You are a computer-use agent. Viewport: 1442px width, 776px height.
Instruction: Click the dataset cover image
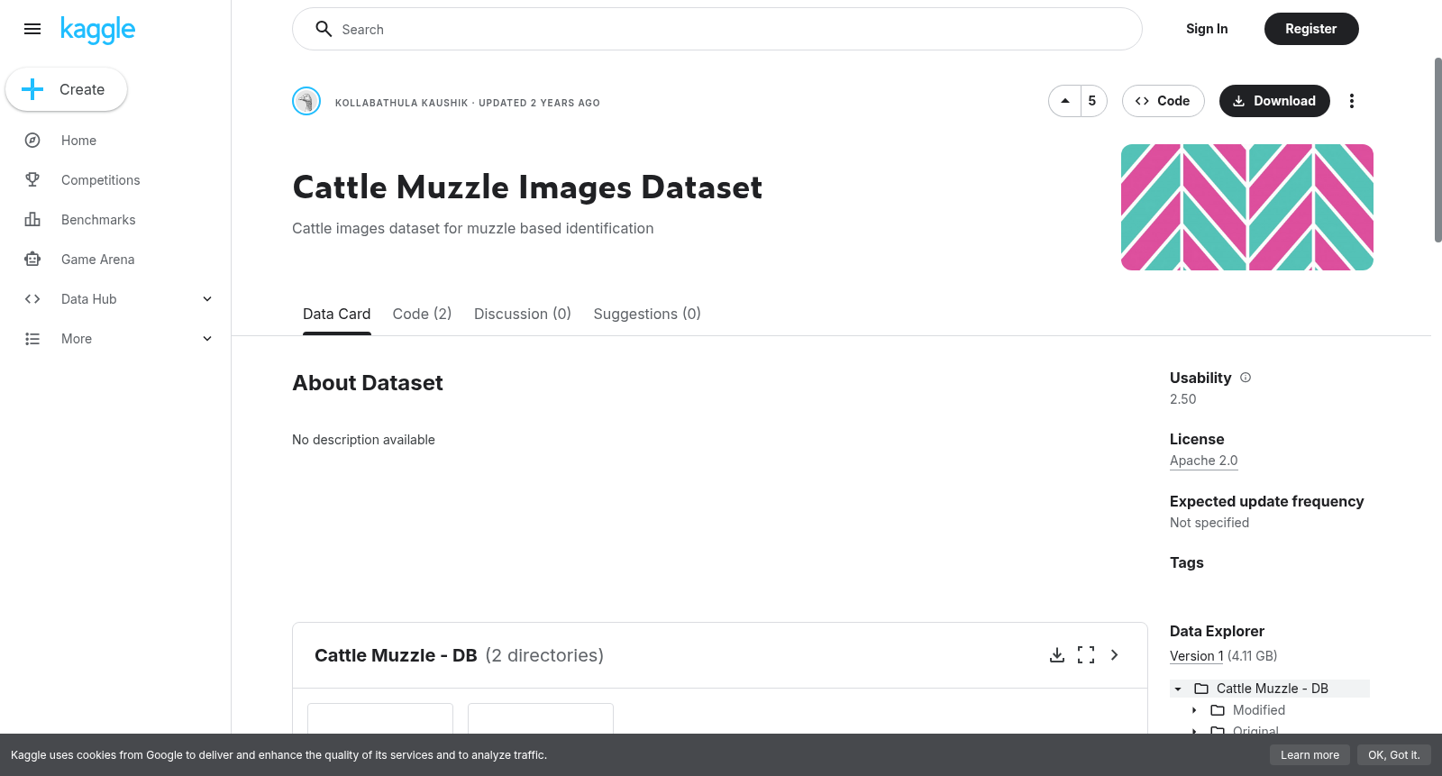pos(1247,207)
